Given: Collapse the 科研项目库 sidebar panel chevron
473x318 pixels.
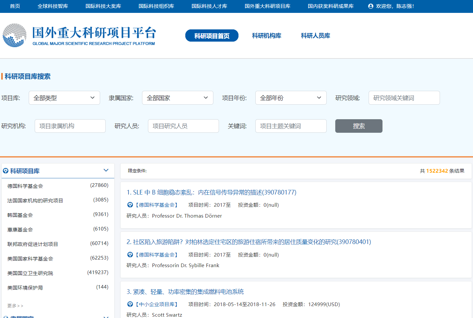Looking at the screenshot, I should [106, 170].
